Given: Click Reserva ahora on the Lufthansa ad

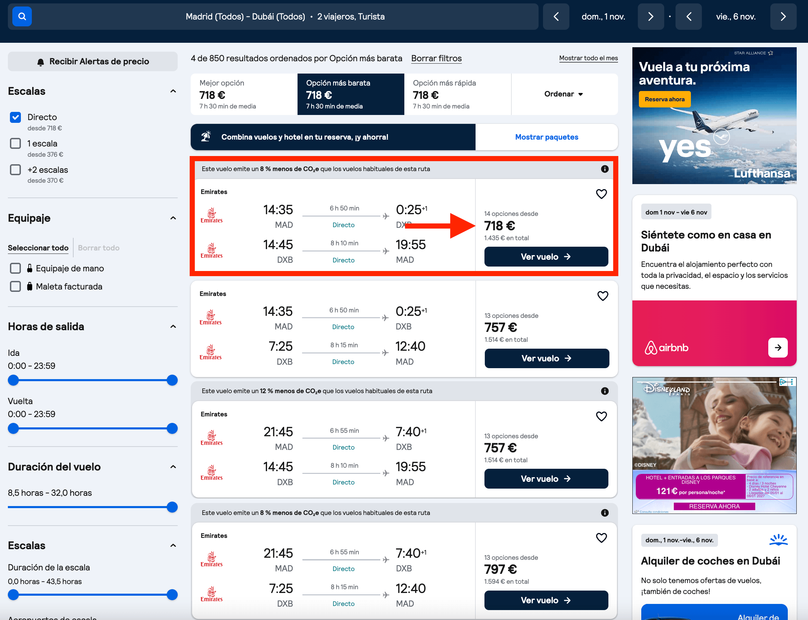Looking at the screenshot, I should pyautogui.click(x=664, y=99).
